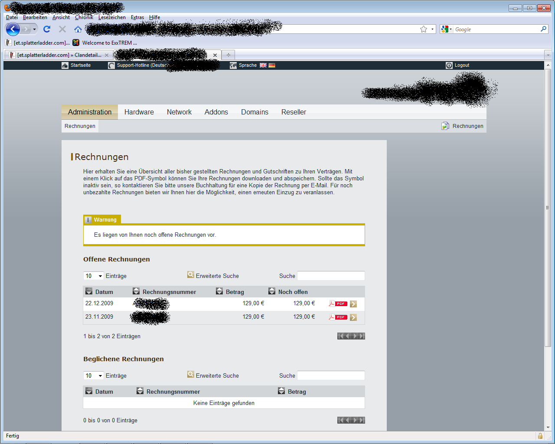Switch language using the German flag
Image resolution: width=555 pixels, height=444 pixels.
coord(272,65)
